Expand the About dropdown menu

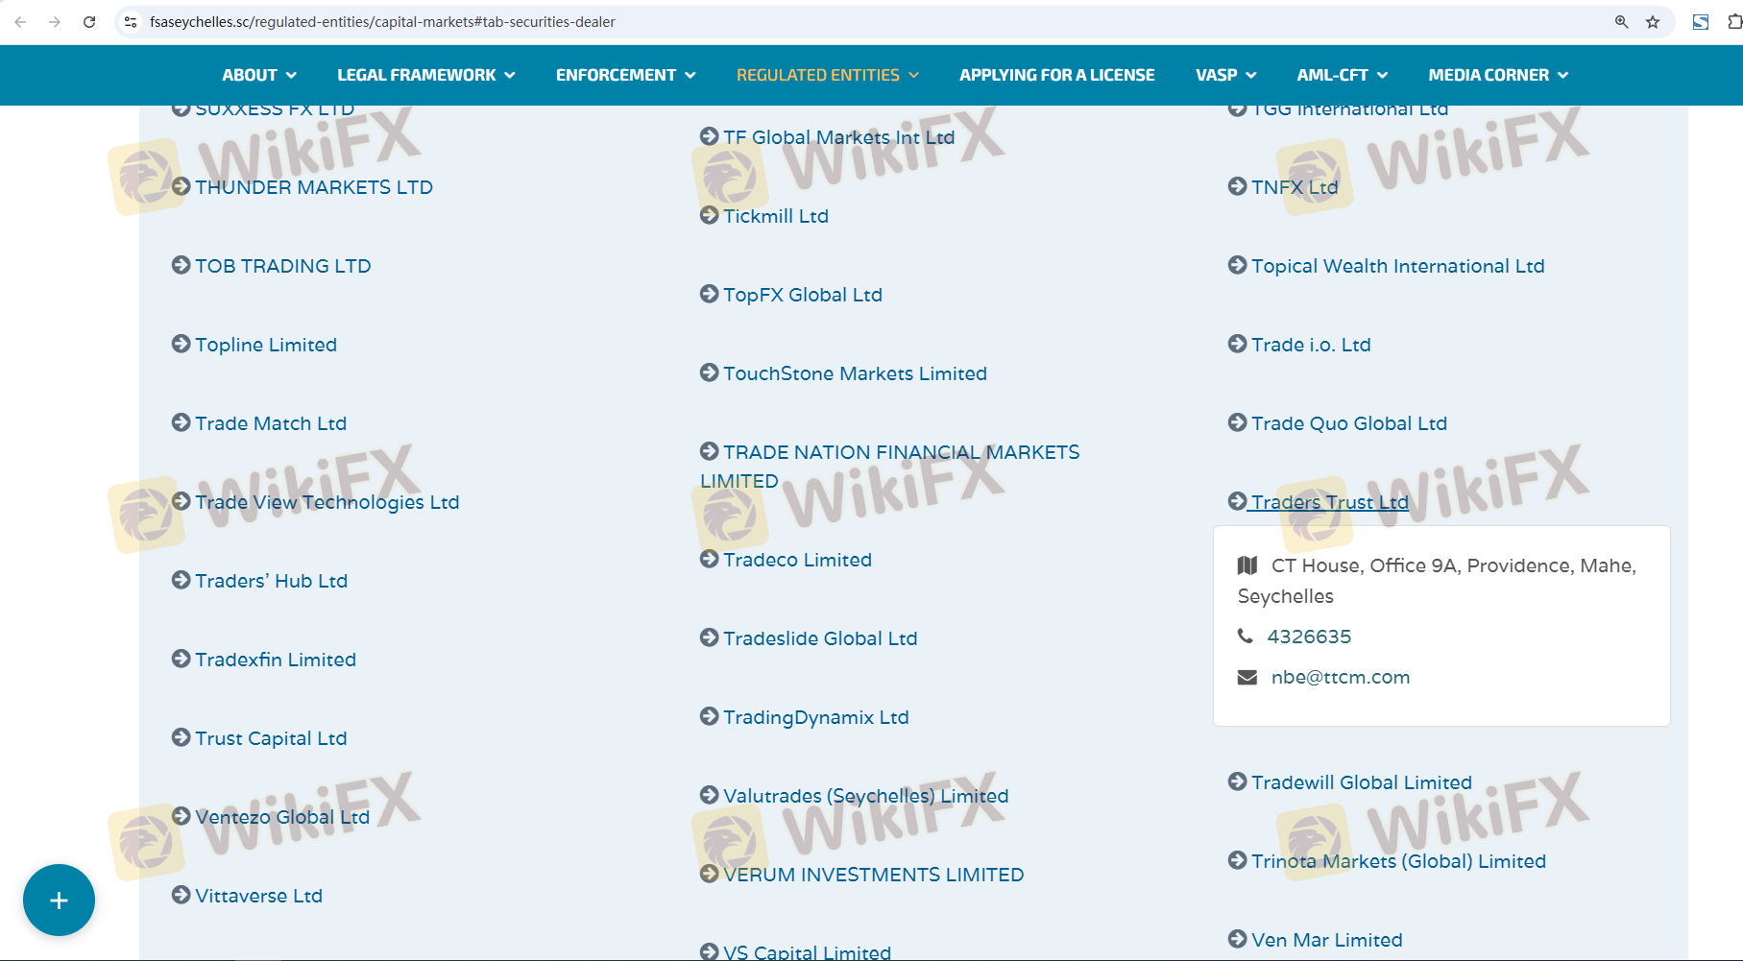[x=258, y=75]
